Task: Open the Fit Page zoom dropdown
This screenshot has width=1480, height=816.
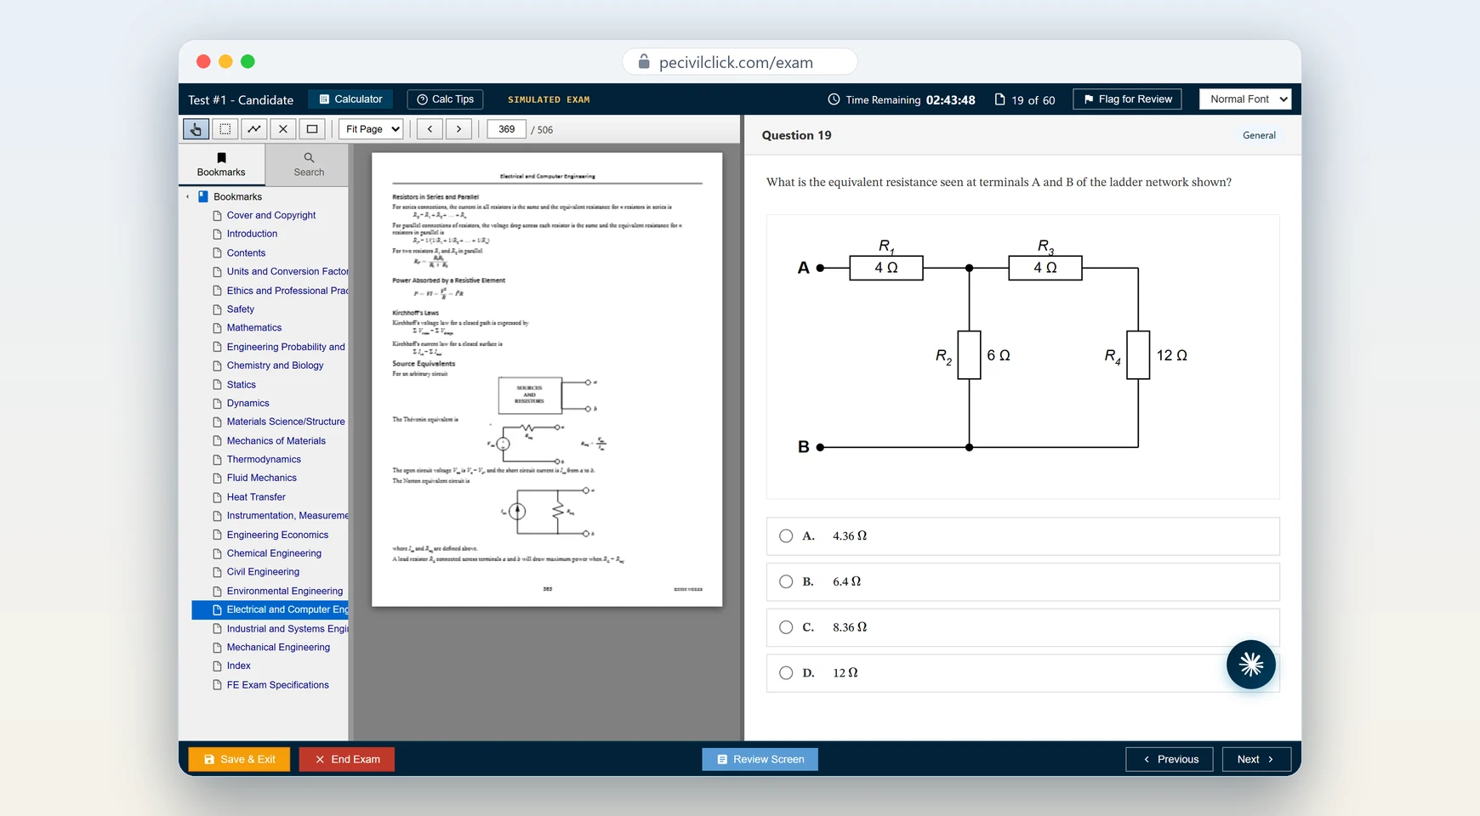Action: tap(371, 129)
